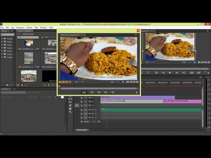Select the Slide tool
Image resolution: width=211 pixels, height=158 pixels.
(x=70, y=102)
